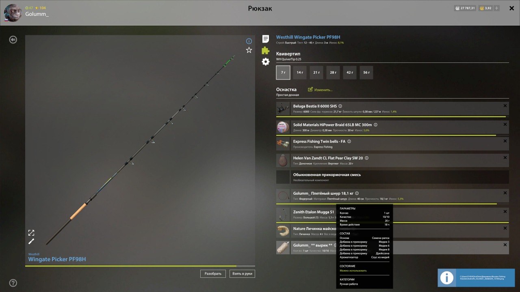Open the gear settings tab
Viewport: 520px width, 292px height.
click(x=265, y=62)
